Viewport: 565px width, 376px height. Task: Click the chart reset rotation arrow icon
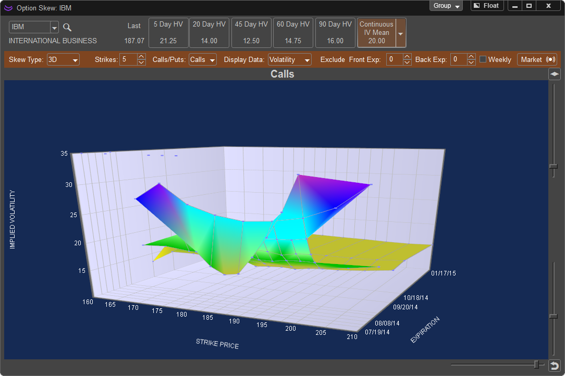(554, 366)
